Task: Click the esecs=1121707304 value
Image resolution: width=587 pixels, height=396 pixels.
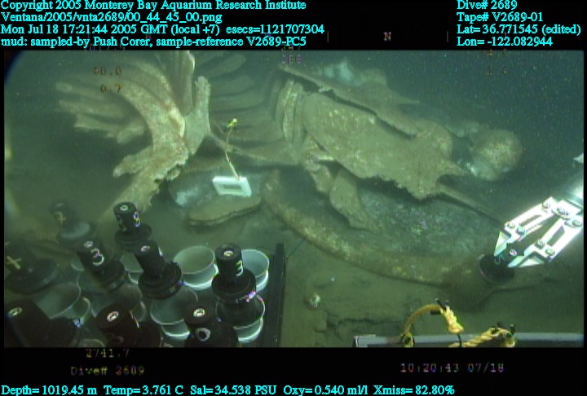Action: (x=275, y=29)
